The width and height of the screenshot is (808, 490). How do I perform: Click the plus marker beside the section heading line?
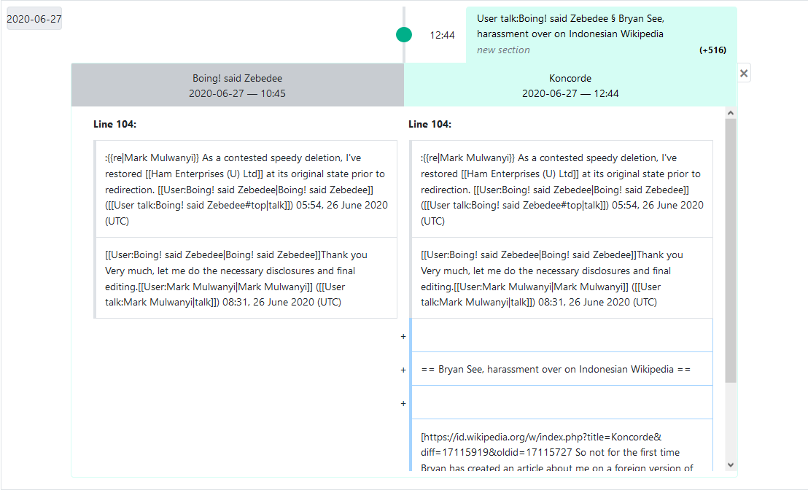(403, 370)
